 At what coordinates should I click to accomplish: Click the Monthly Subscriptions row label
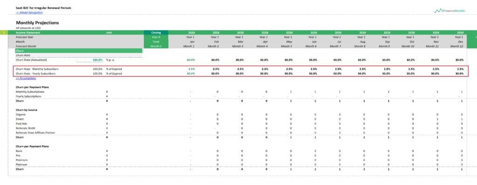pos(30,92)
